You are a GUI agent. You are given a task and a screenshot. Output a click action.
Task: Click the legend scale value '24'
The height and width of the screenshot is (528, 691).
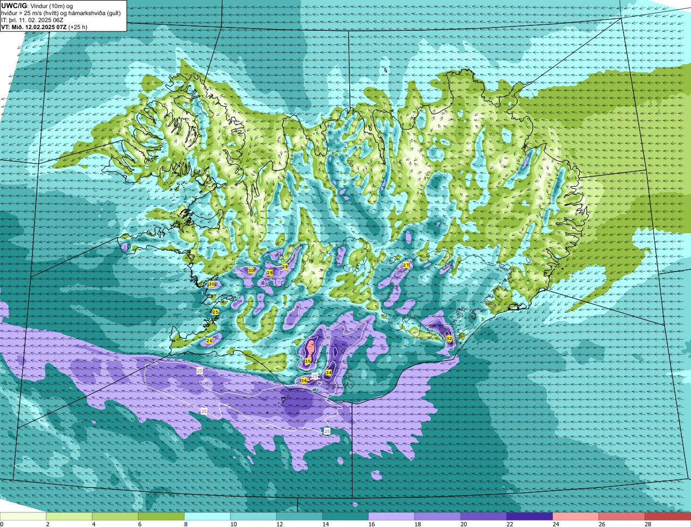(x=555, y=524)
